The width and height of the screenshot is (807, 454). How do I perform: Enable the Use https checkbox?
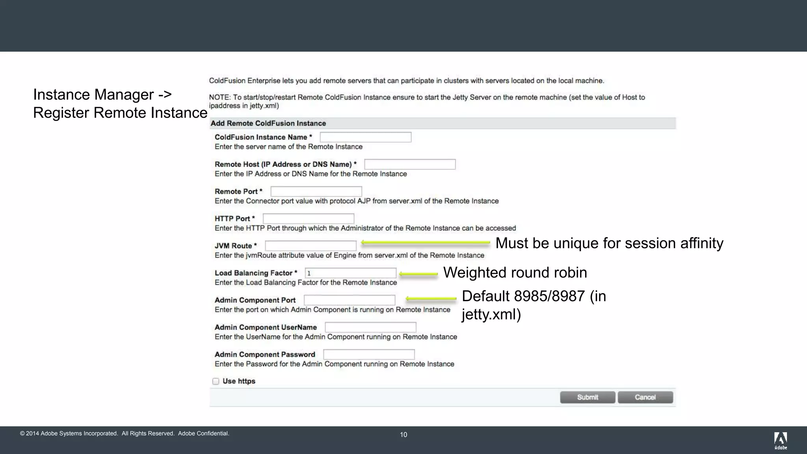coord(216,381)
